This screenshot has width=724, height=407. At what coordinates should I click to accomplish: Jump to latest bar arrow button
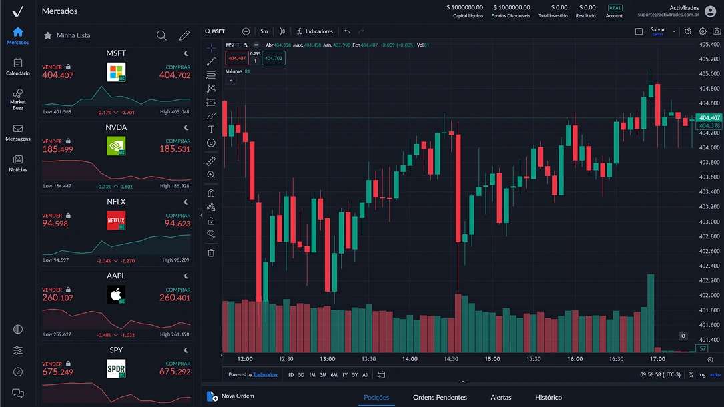[683, 336]
